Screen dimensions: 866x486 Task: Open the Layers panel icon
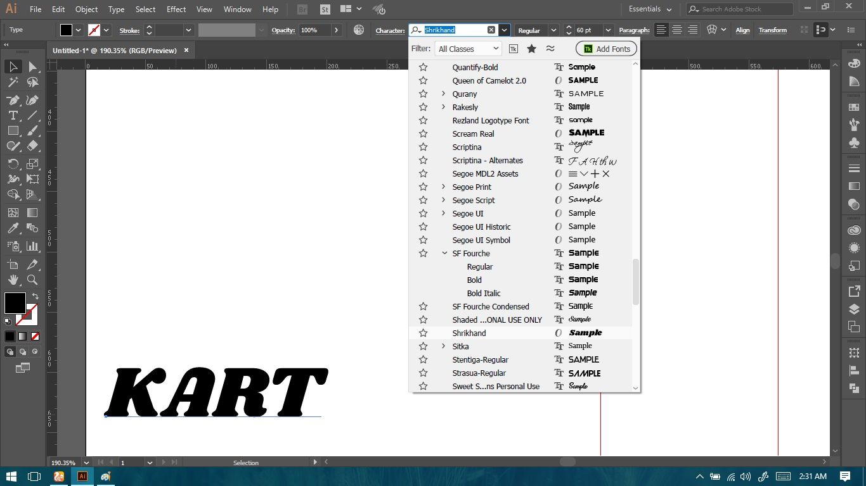[x=854, y=309]
